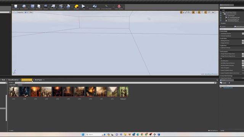Select the dark blue hooded figure thumbnail
The height and width of the screenshot is (137, 244).
[24, 92]
